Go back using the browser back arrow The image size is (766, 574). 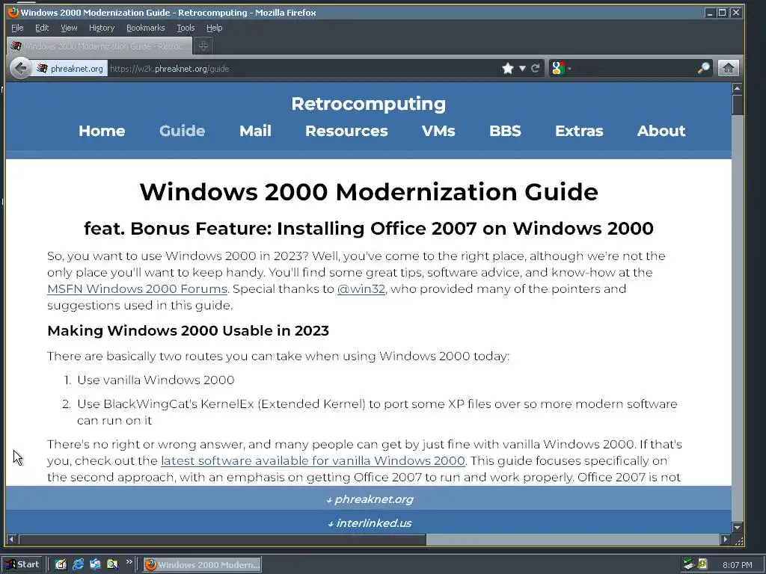point(20,68)
